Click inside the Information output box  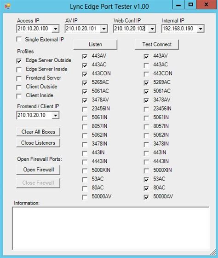(110, 229)
